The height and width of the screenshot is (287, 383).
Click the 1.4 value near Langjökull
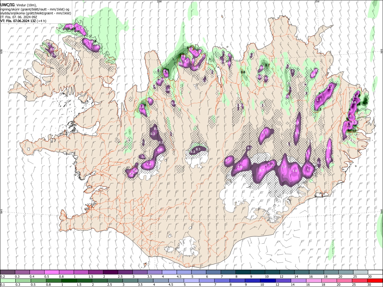149,164
